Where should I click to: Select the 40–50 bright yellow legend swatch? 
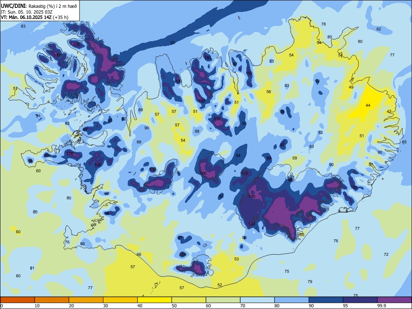point(154,300)
